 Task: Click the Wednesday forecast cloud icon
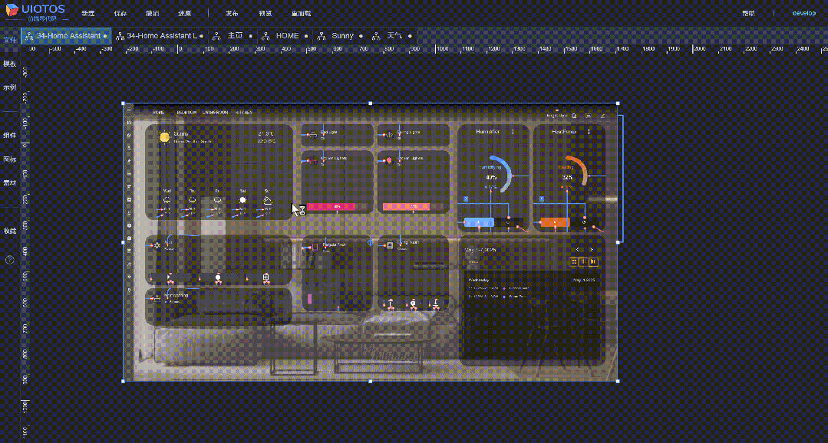[167, 200]
